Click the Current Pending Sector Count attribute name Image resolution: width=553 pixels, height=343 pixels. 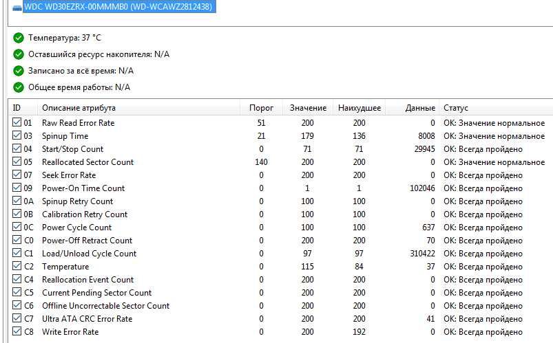[x=97, y=292]
